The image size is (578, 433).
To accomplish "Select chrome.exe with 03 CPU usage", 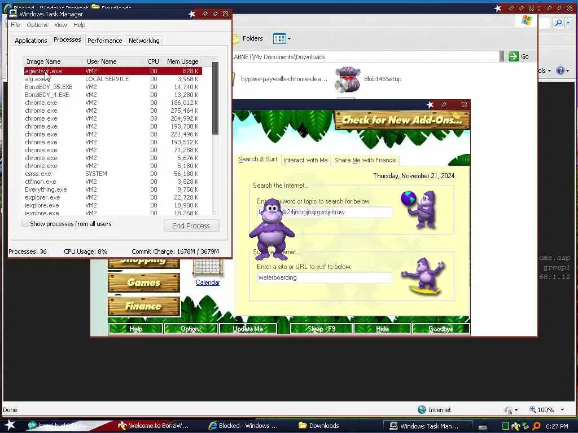I will [x=113, y=118].
